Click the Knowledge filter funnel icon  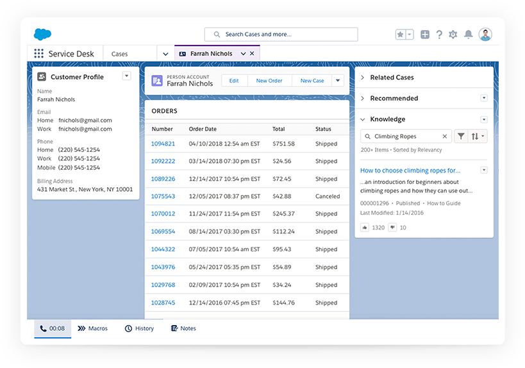point(461,137)
